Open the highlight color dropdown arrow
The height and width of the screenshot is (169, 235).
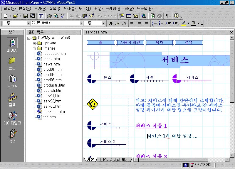tap(188, 23)
